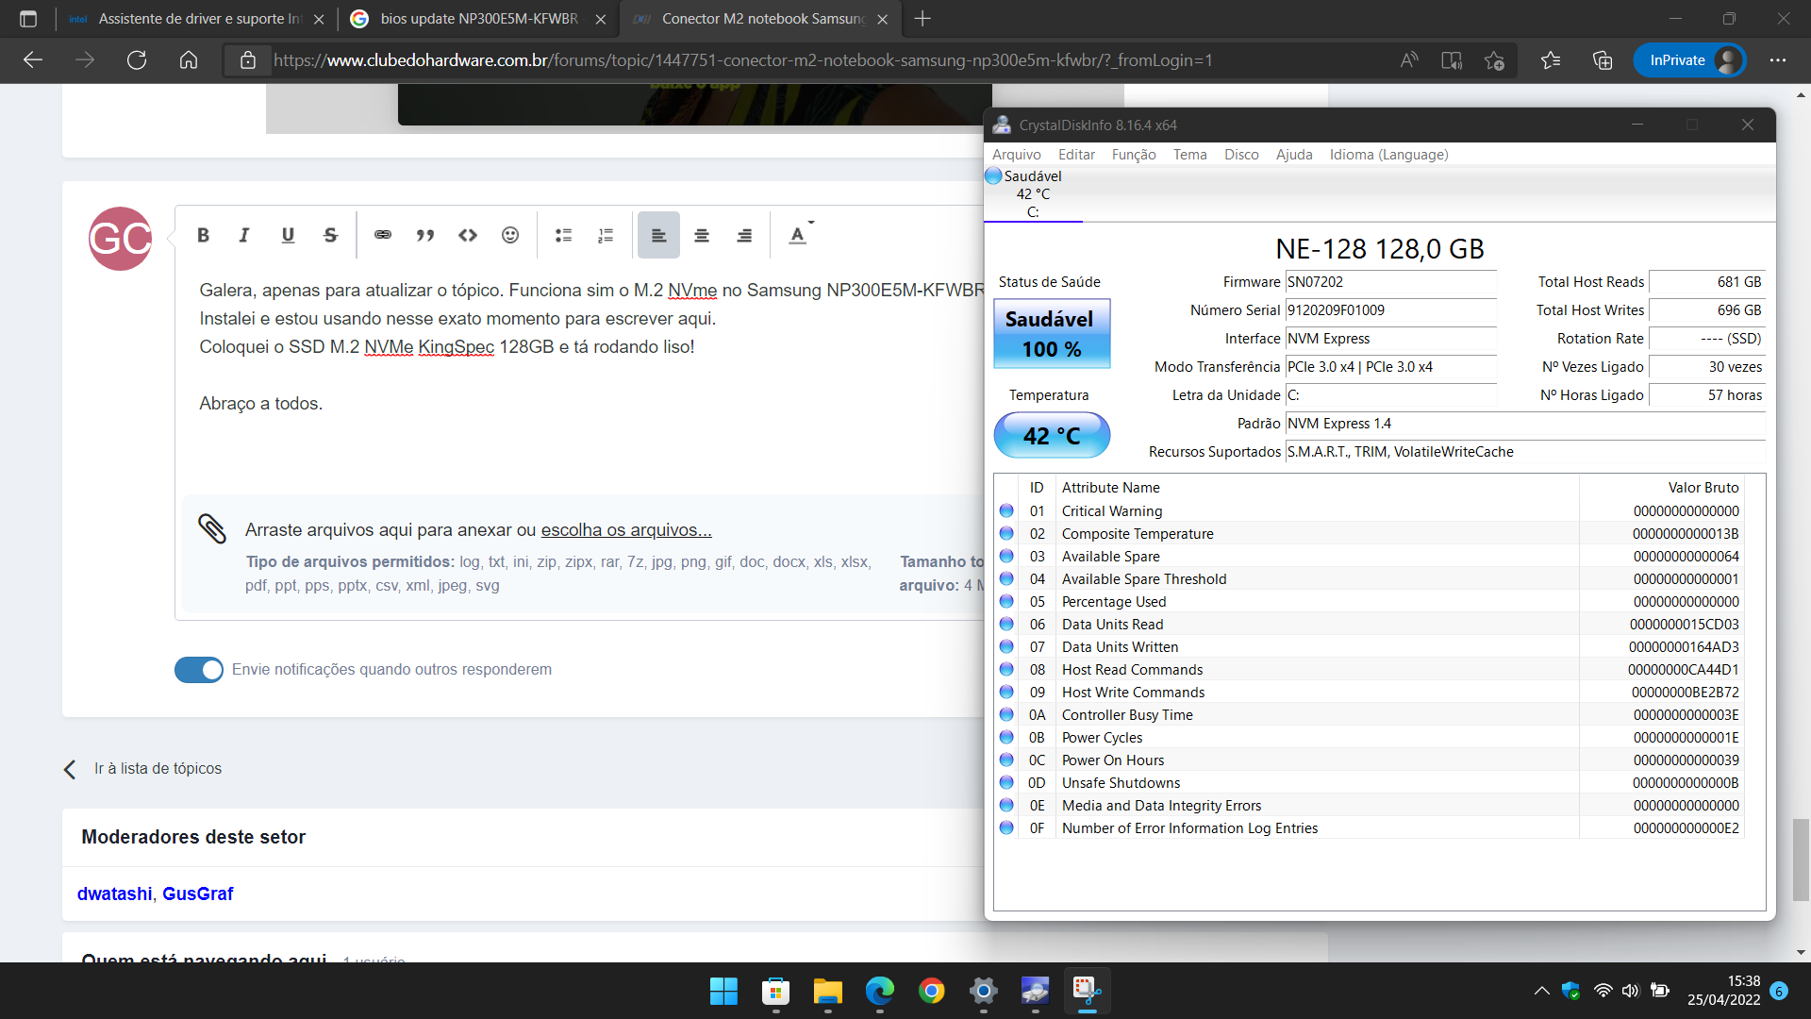Open Google Chrome from taskbar
The width and height of the screenshot is (1811, 1019).
pyautogui.click(x=931, y=991)
